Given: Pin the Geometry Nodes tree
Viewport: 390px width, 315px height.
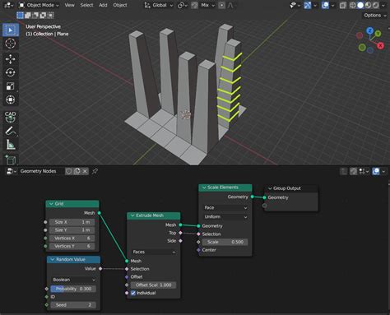Looking at the screenshot, I should [x=95, y=171].
